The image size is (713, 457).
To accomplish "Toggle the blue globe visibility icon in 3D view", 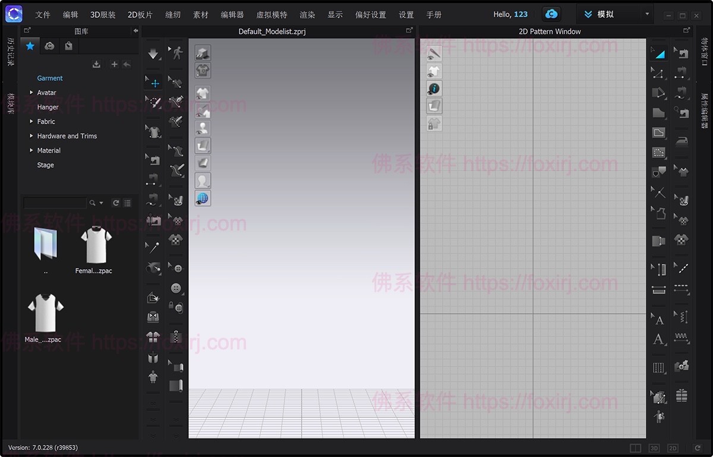I will [x=203, y=198].
